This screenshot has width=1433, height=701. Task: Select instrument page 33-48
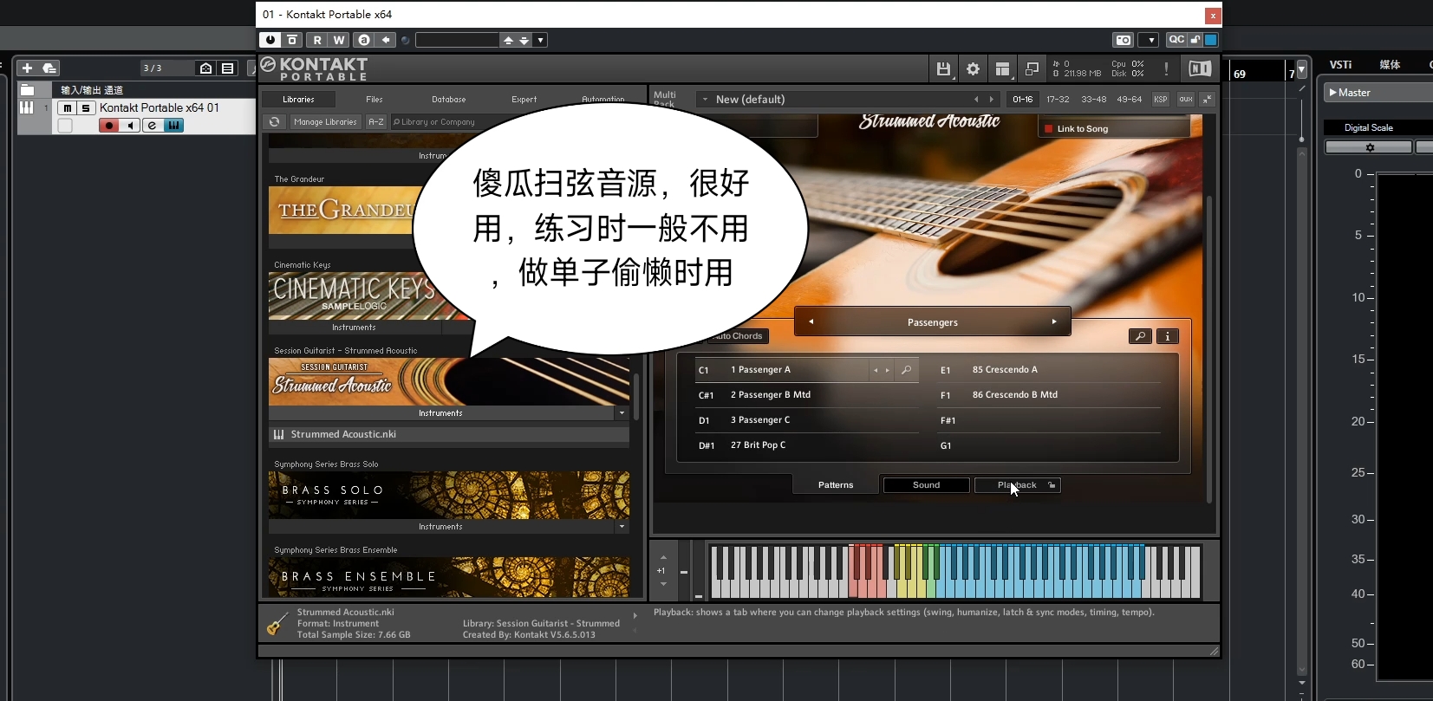click(1093, 100)
